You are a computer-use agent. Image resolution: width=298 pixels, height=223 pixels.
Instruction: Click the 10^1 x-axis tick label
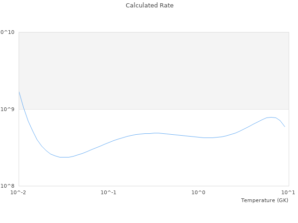click(x=289, y=192)
